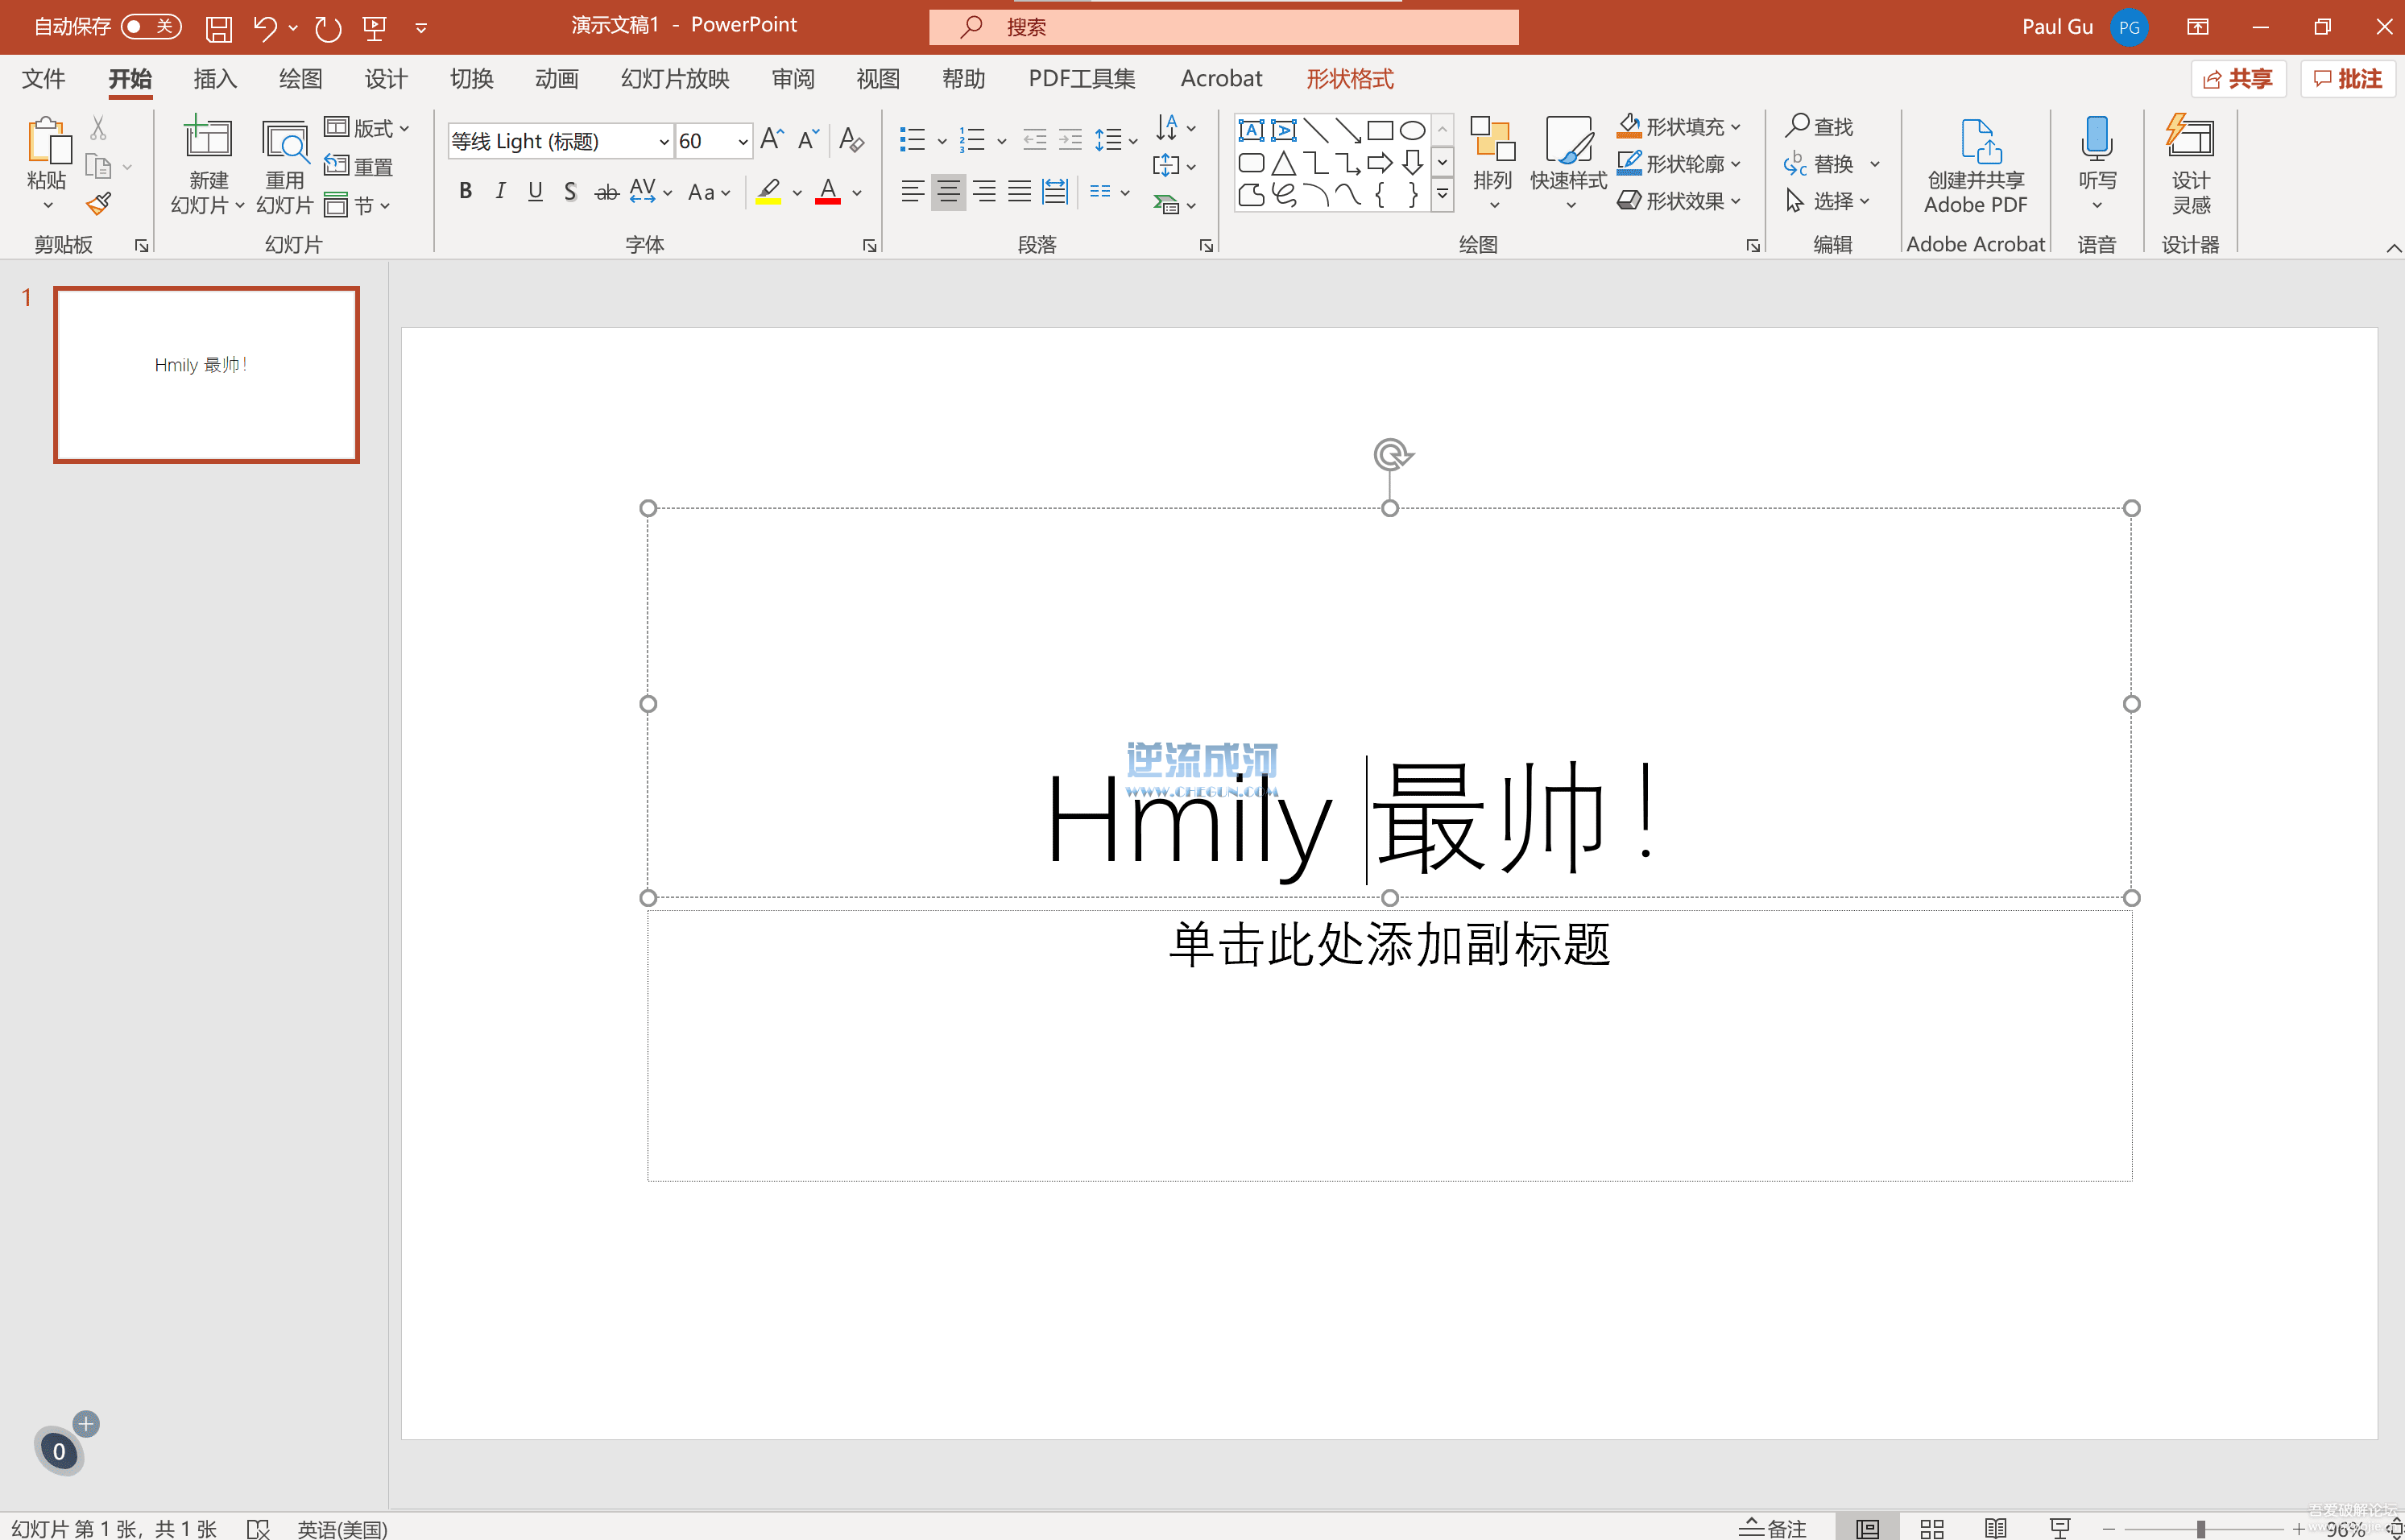Select slide 1 thumbnail
The image size is (2405, 1540).
click(206, 374)
